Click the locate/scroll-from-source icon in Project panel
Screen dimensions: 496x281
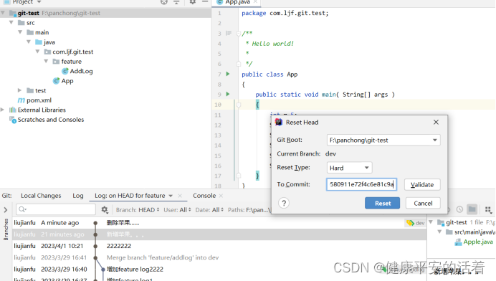pos(164,2)
